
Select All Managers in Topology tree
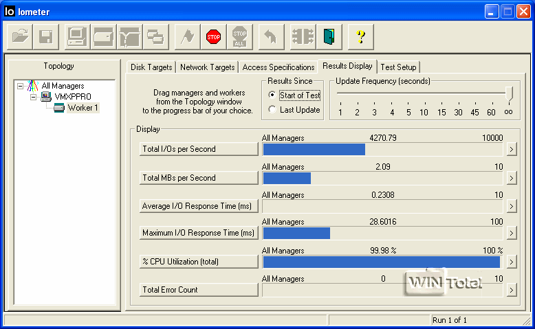pyautogui.click(x=63, y=86)
